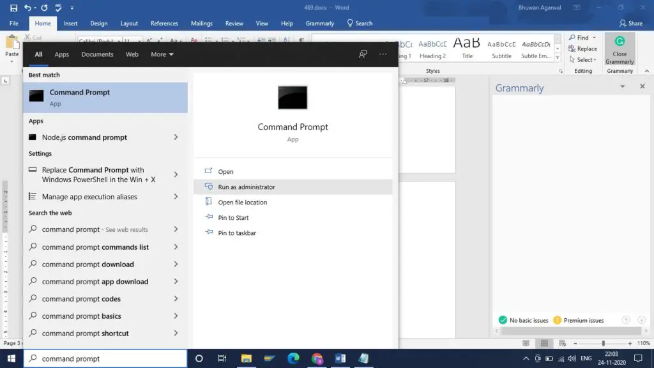Click Open under the Command Prompt preview
654x368 pixels.
click(x=293, y=171)
